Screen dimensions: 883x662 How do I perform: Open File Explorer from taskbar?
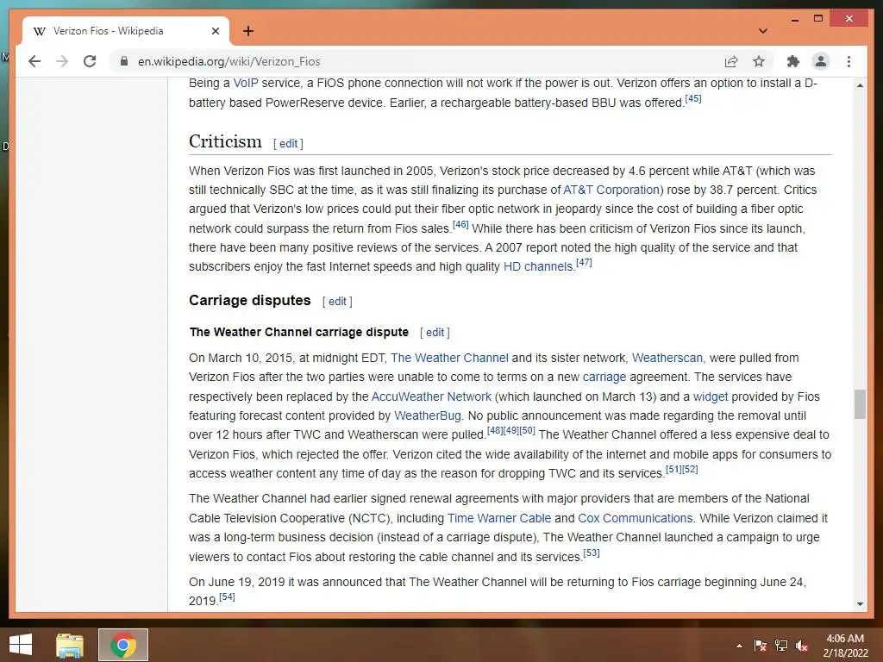pos(70,645)
